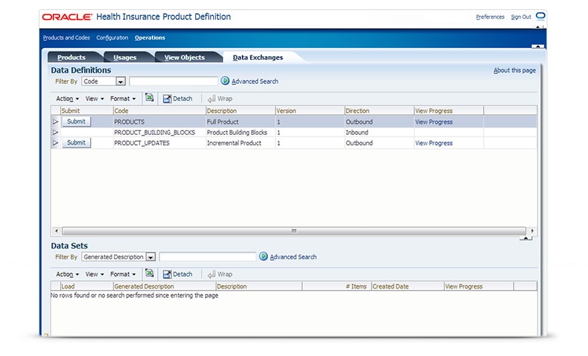Submit the PRODUCTS data definition
The height and width of the screenshot is (356, 588).
(x=76, y=122)
